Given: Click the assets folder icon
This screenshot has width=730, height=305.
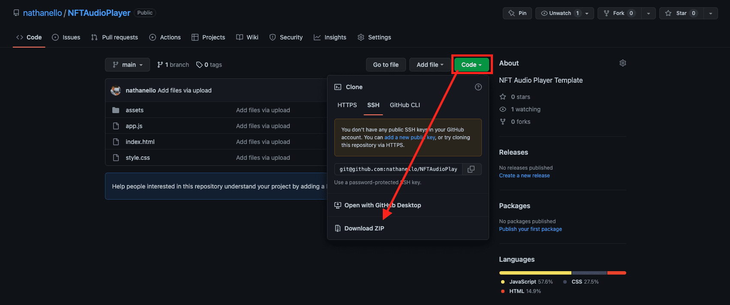Looking at the screenshot, I should [116, 110].
